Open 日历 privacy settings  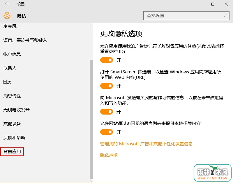point(7,82)
